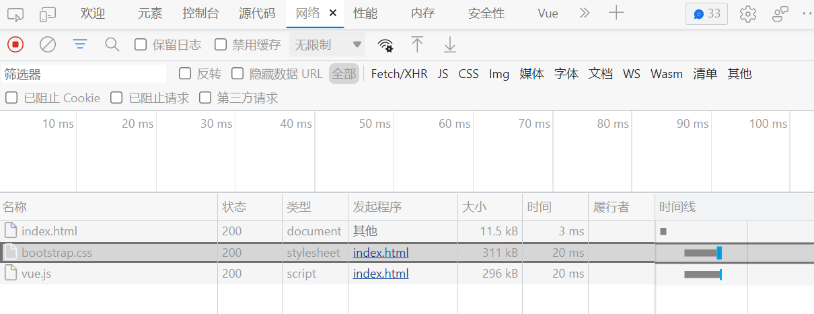Select the inspect element picker icon
The height and width of the screenshot is (314, 814).
pyautogui.click(x=15, y=14)
